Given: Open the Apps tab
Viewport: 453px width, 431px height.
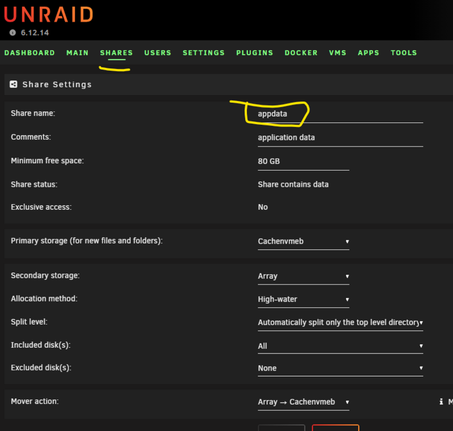Looking at the screenshot, I should [x=369, y=53].
